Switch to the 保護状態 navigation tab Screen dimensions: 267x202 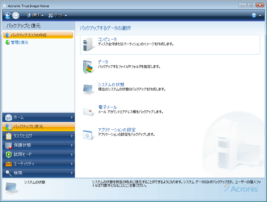coord(39,145)
